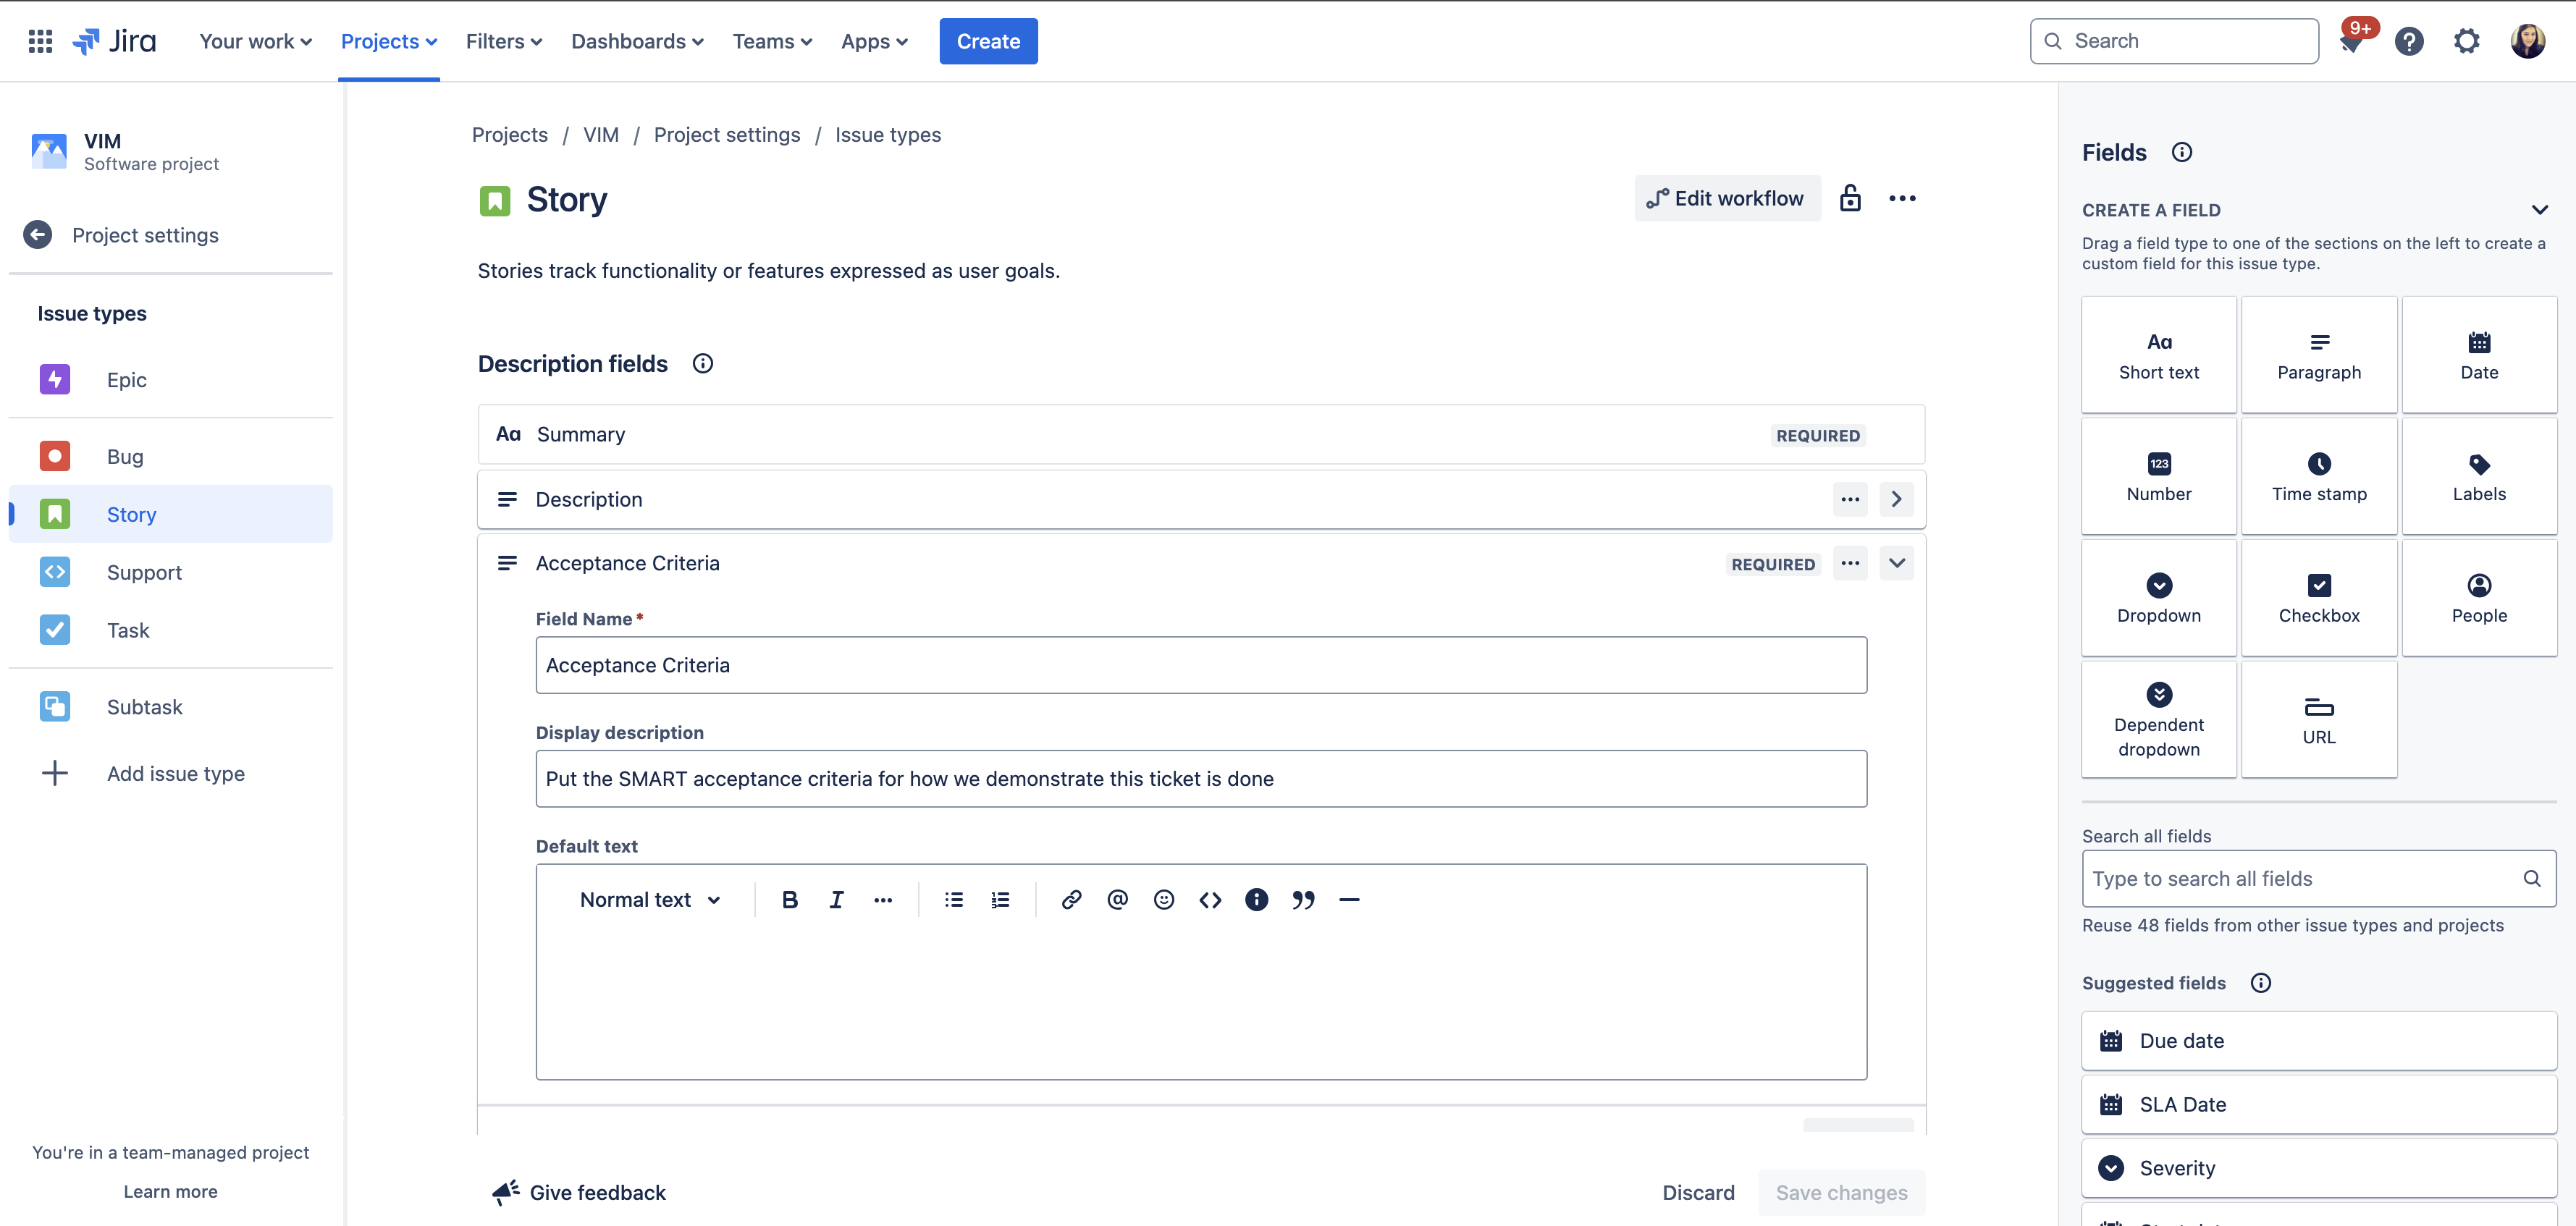The width and height of the screenshot is (2576, 1226).
Task: Open the notifications bell icon
Action: coord(2351,42)
